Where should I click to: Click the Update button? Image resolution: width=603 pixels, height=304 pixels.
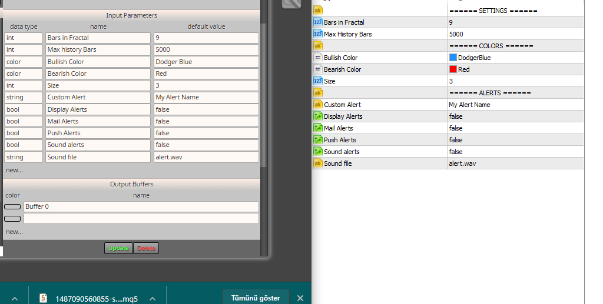coord(118,248)
